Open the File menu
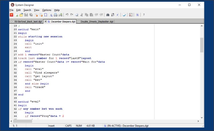 [x=12, y=10]
